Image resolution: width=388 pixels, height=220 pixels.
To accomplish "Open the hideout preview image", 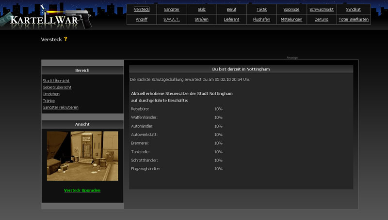I will (x=82, y=156).
